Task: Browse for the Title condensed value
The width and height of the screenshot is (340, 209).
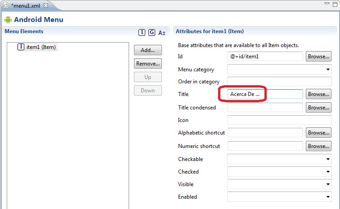Action: 318,108
